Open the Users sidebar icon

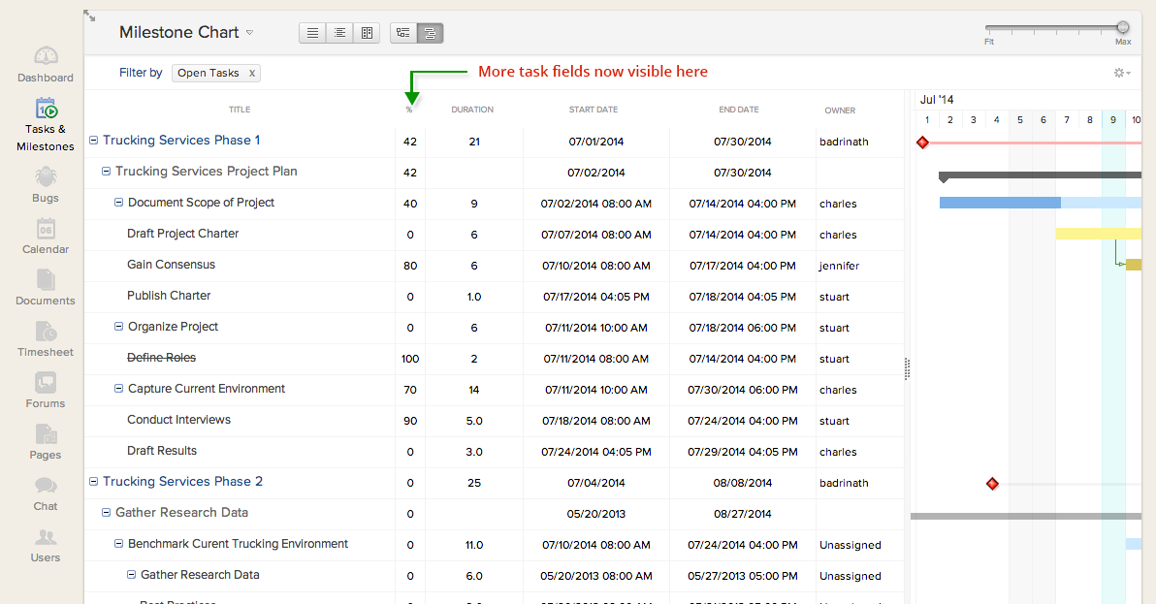[x=46, y=537]
